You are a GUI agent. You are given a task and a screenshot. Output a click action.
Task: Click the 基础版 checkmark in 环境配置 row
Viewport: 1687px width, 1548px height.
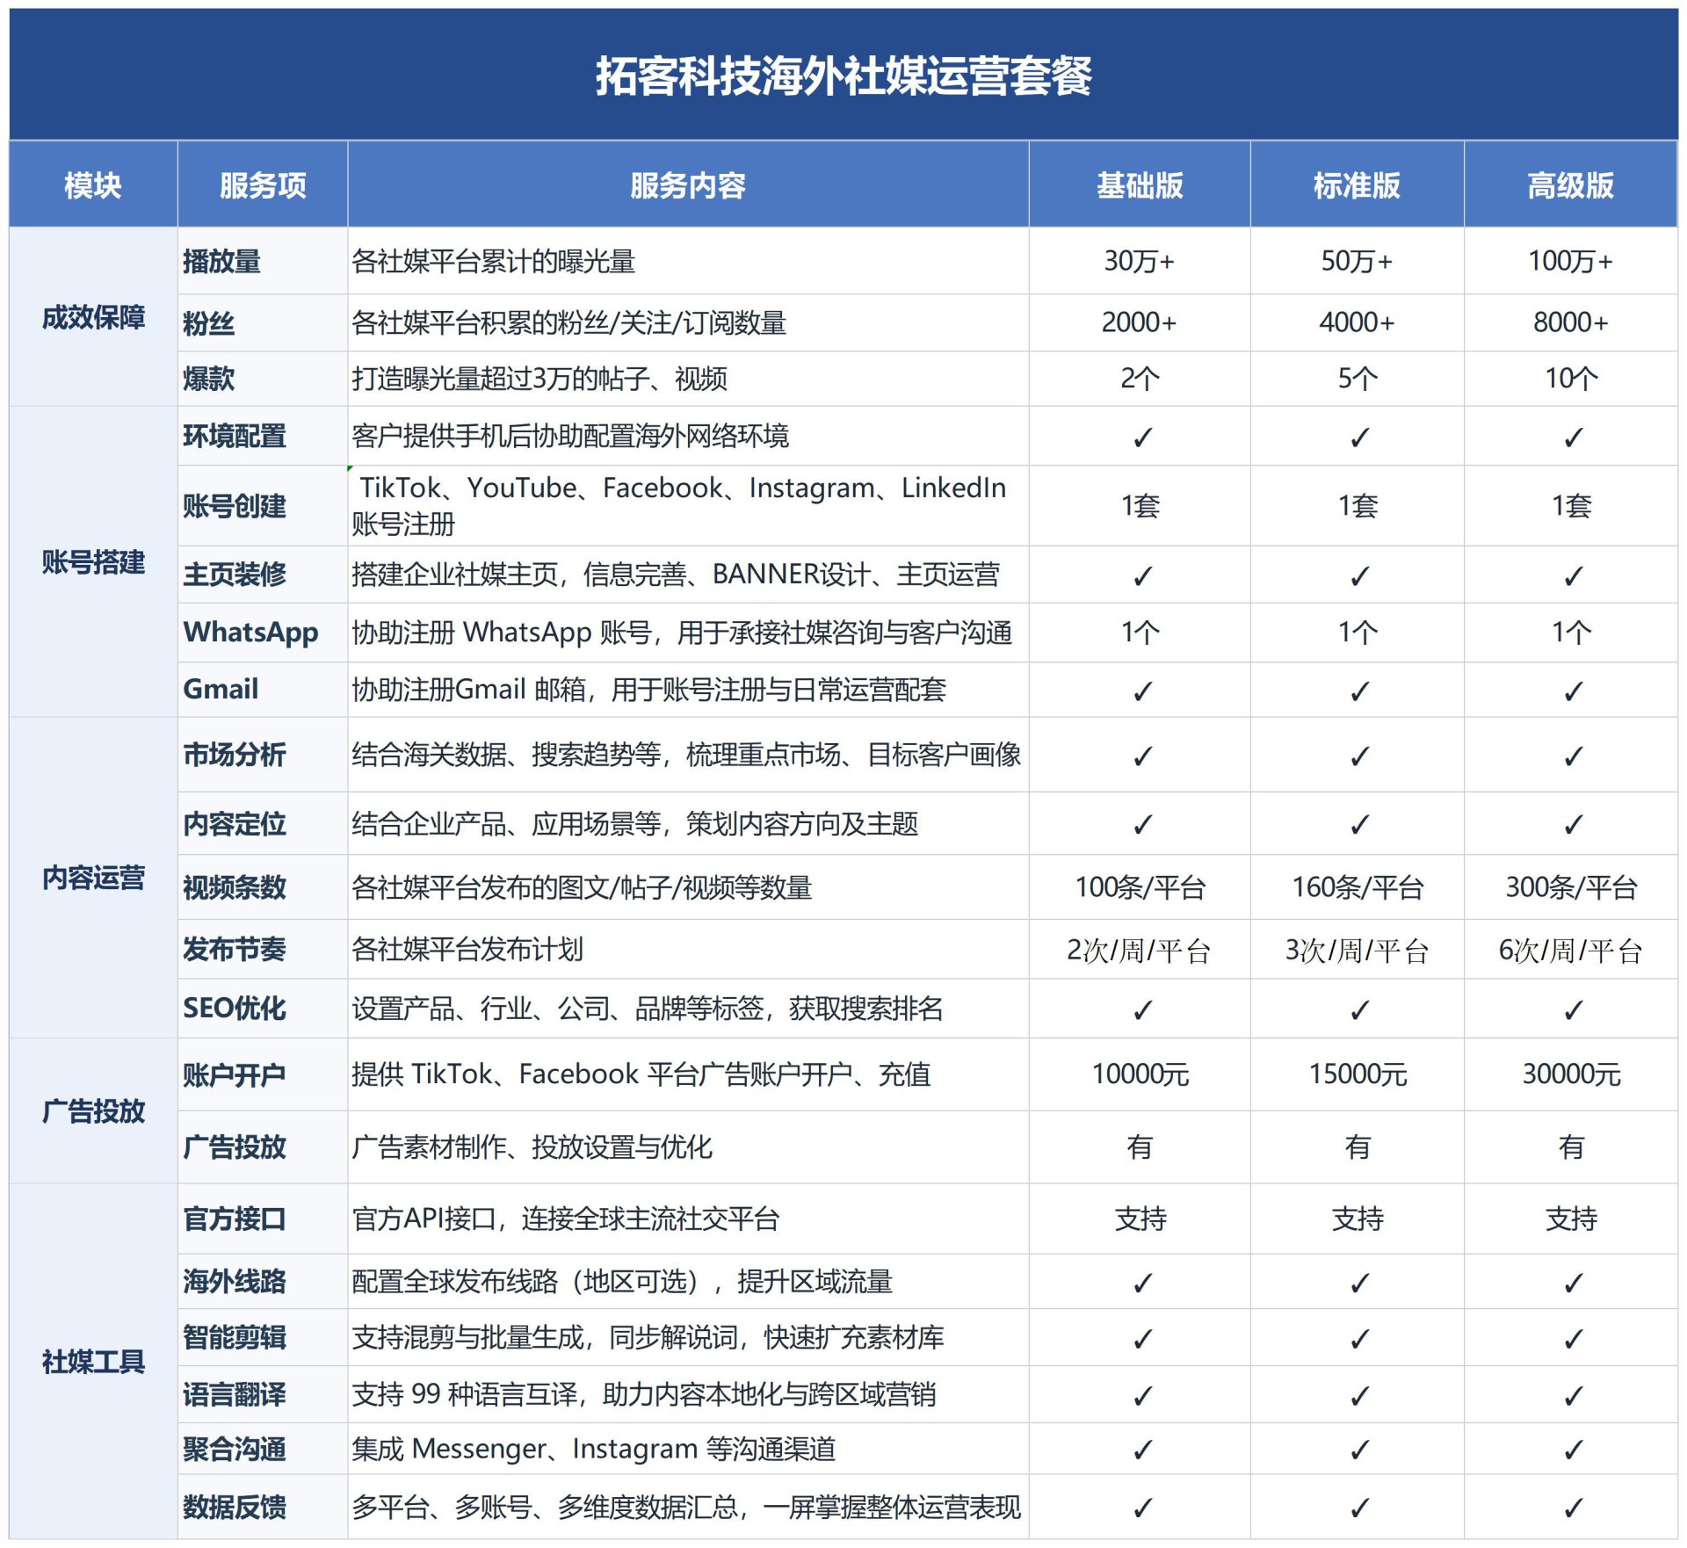click(x=1142, y=438)
